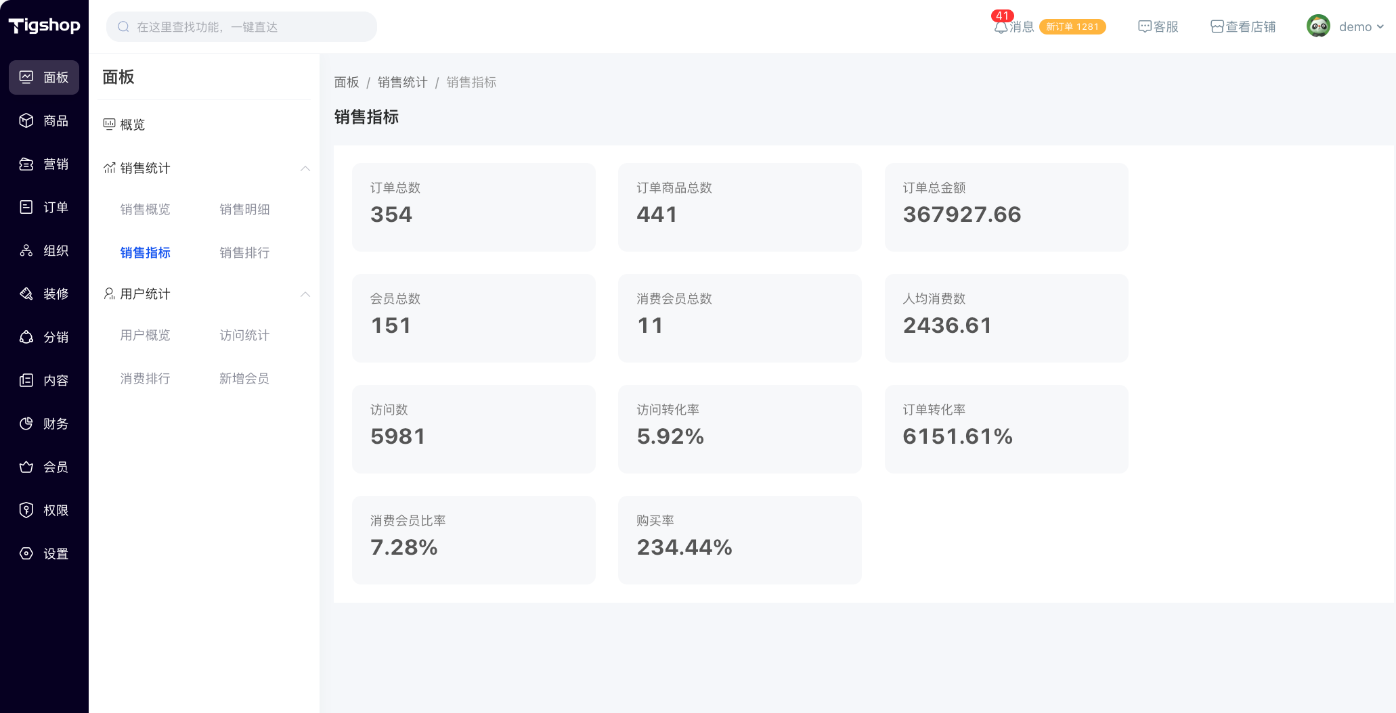
Task: Click the 新订单 1281 orange badge
Action: point(1072,26)
